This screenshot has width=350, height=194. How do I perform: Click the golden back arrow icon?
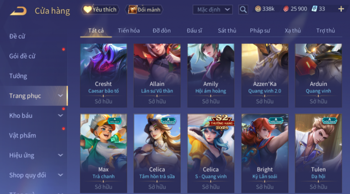[x=18, y=10]
